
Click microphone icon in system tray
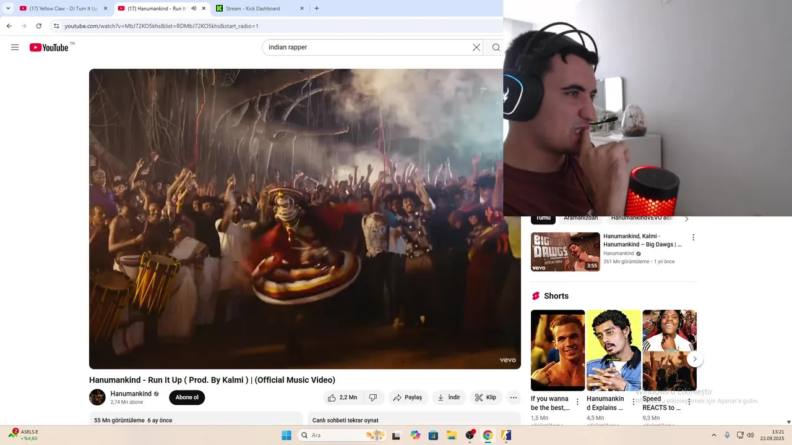pos(727,435)
